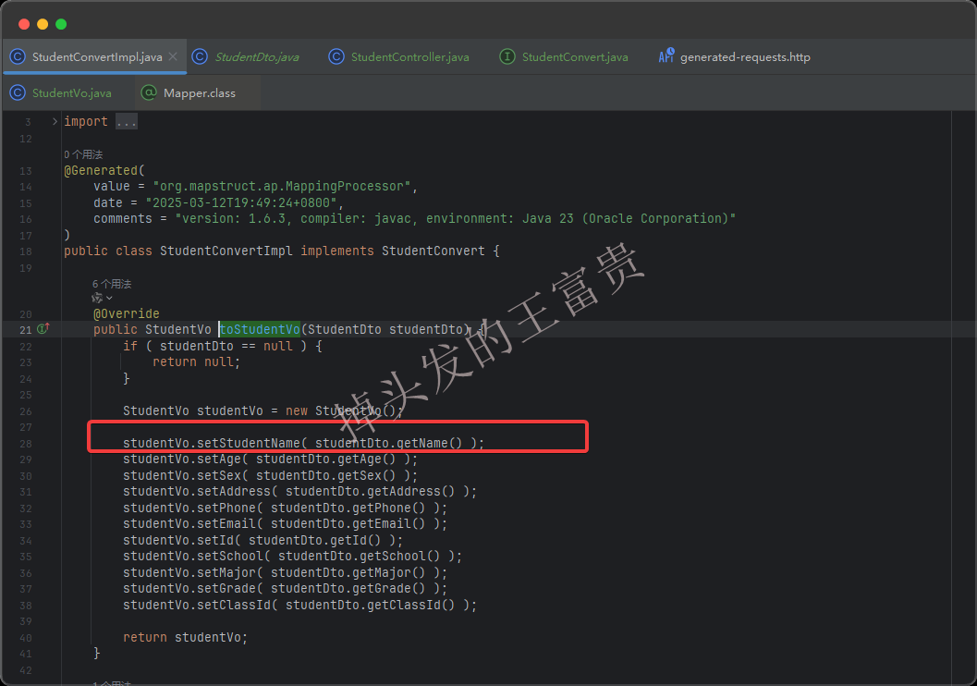Click the '0 个用法' usages hint
This screenshot has height=686, width=977.
(83, 154)
